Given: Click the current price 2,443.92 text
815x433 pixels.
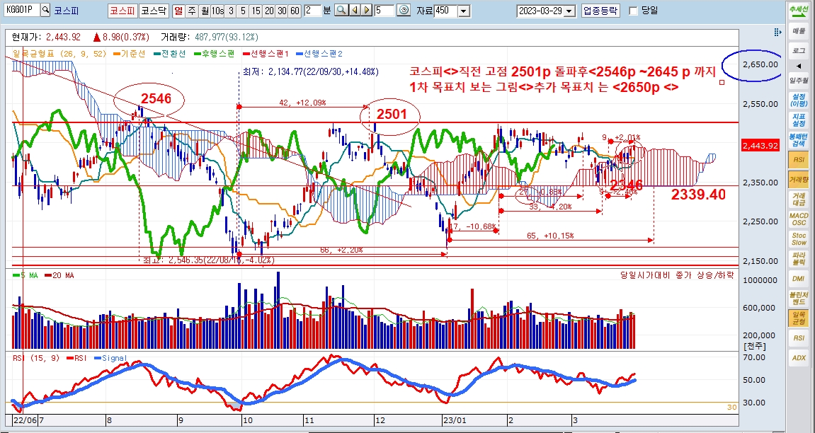Looking at the screenshot, I should click(63, 37).
